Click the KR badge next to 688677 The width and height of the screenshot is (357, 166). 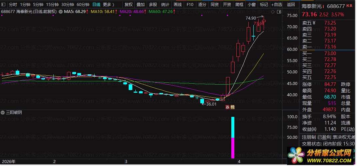[349, 6]
